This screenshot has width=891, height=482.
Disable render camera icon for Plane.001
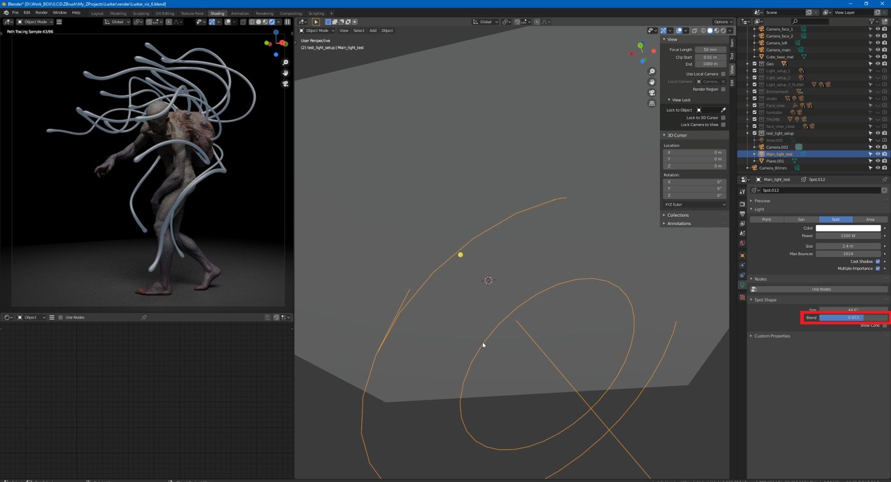(884, 161)
